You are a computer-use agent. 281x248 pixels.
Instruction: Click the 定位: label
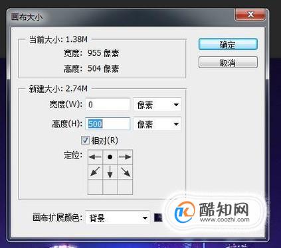pos(73,155)
